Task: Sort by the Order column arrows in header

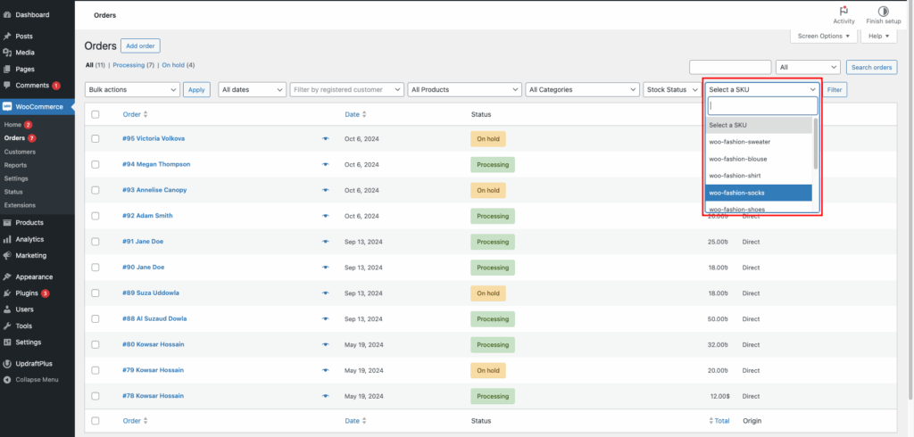Action: point(145,115)
